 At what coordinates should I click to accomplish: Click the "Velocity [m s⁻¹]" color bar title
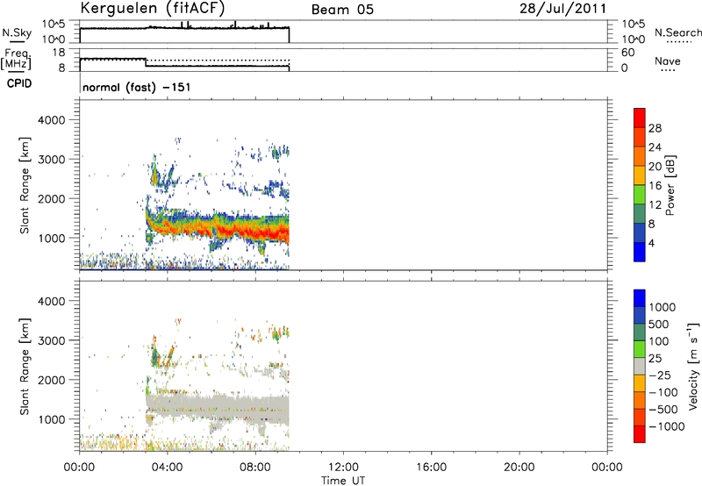point(693,366)
